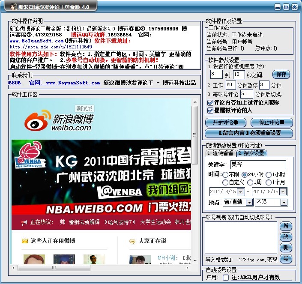Open the 省/直辖 province dropdown
The width and height of the screenshot is (302, 284).
coord(249,202)
